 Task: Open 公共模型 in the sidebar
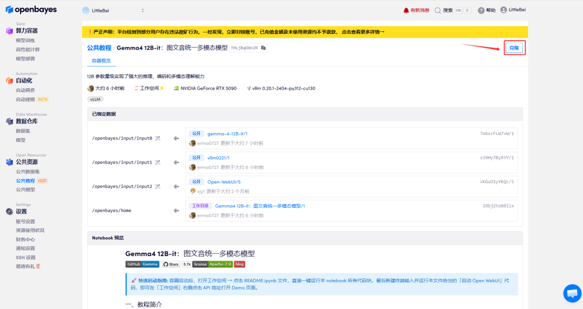click(x=25, y=190)
